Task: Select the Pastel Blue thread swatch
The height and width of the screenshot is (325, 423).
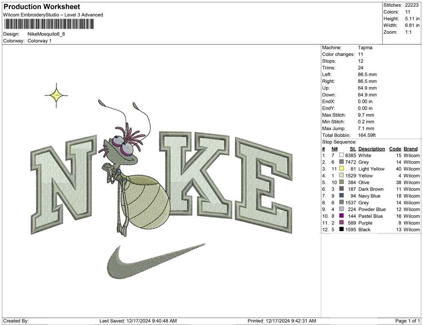Action: (341, 216)
